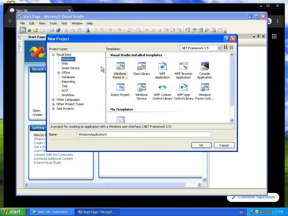
Task: Click Customise Supermium button in browser
Action: click(x=253, y=197)
